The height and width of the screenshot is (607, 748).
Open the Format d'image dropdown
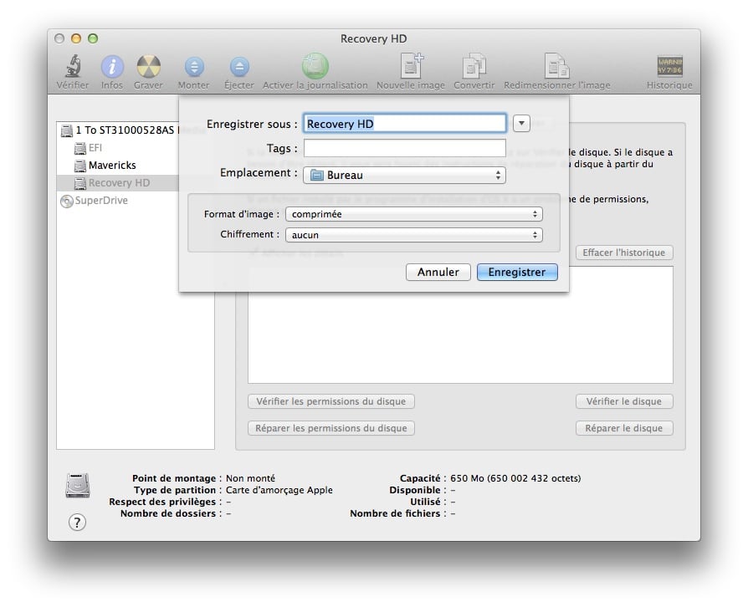pyautogui.click(x=413, y=214)
